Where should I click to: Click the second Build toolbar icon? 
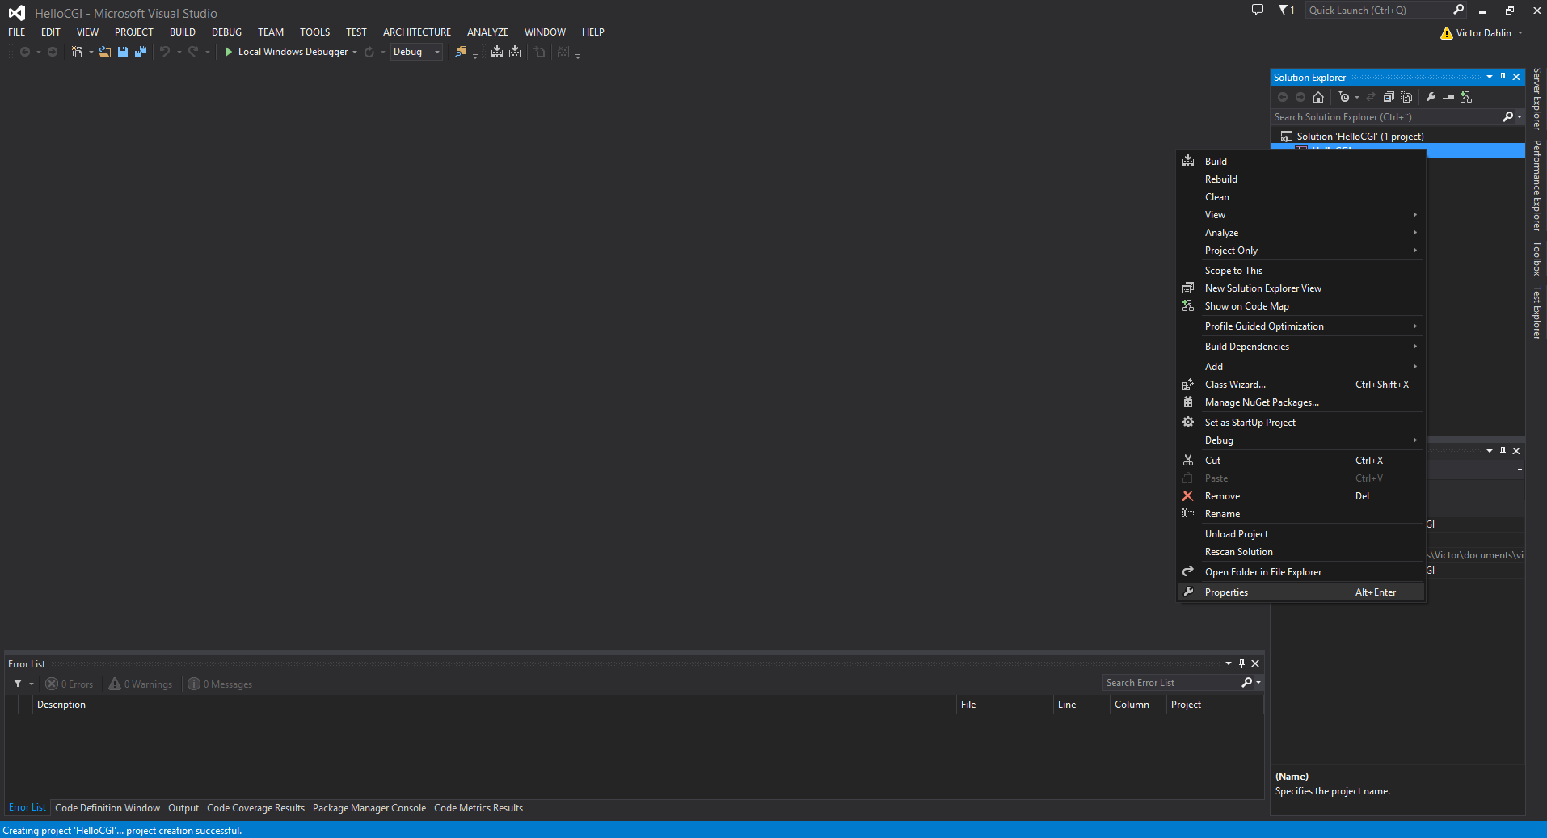(x=515, y=52)
